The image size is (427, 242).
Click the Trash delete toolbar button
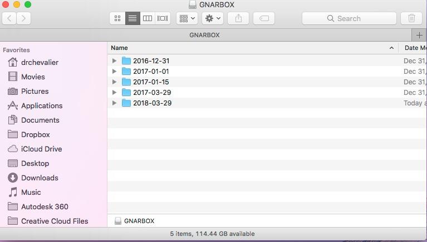pos(411,18)
